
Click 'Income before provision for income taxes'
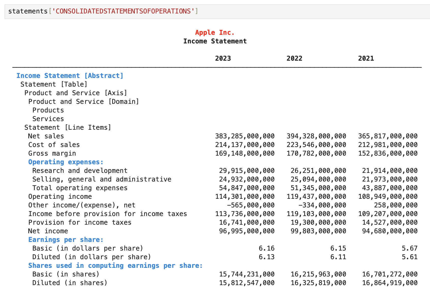coord(108,214)
